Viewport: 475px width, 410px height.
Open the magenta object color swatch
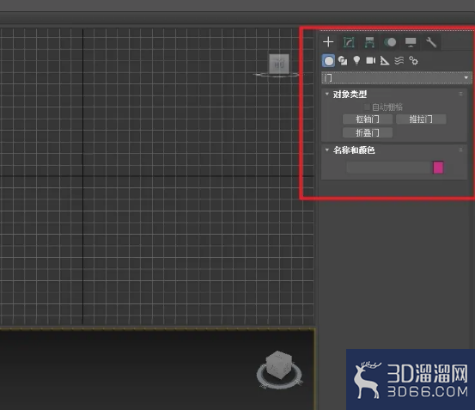tap(438, 168)
